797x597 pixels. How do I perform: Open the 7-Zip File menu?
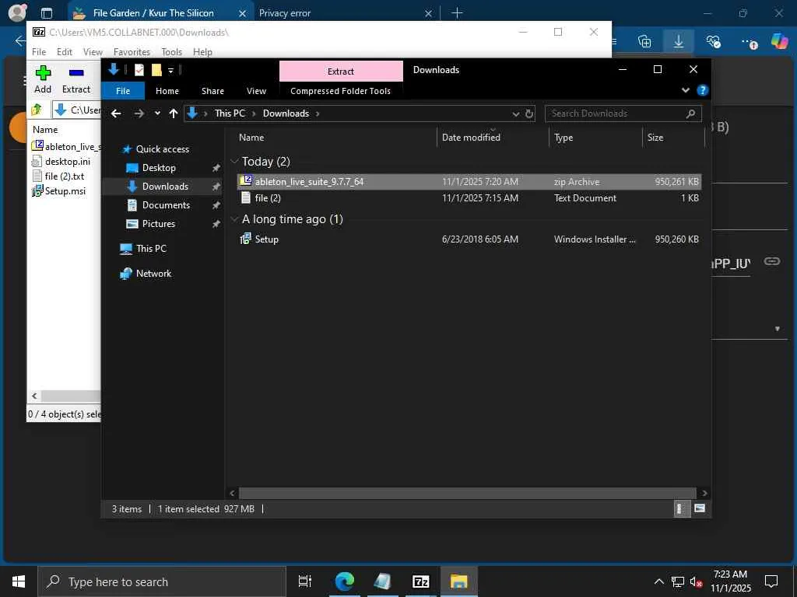point(39,52)
